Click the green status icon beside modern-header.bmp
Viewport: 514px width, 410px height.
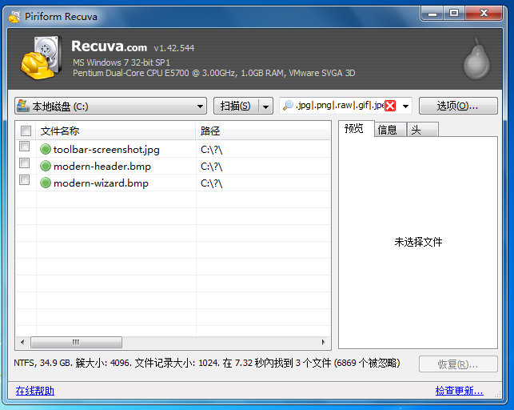(46, 166)
